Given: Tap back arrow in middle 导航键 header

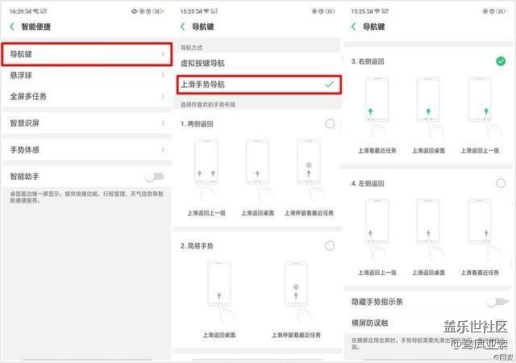Looking at the screenshot, I should point(184,27).
